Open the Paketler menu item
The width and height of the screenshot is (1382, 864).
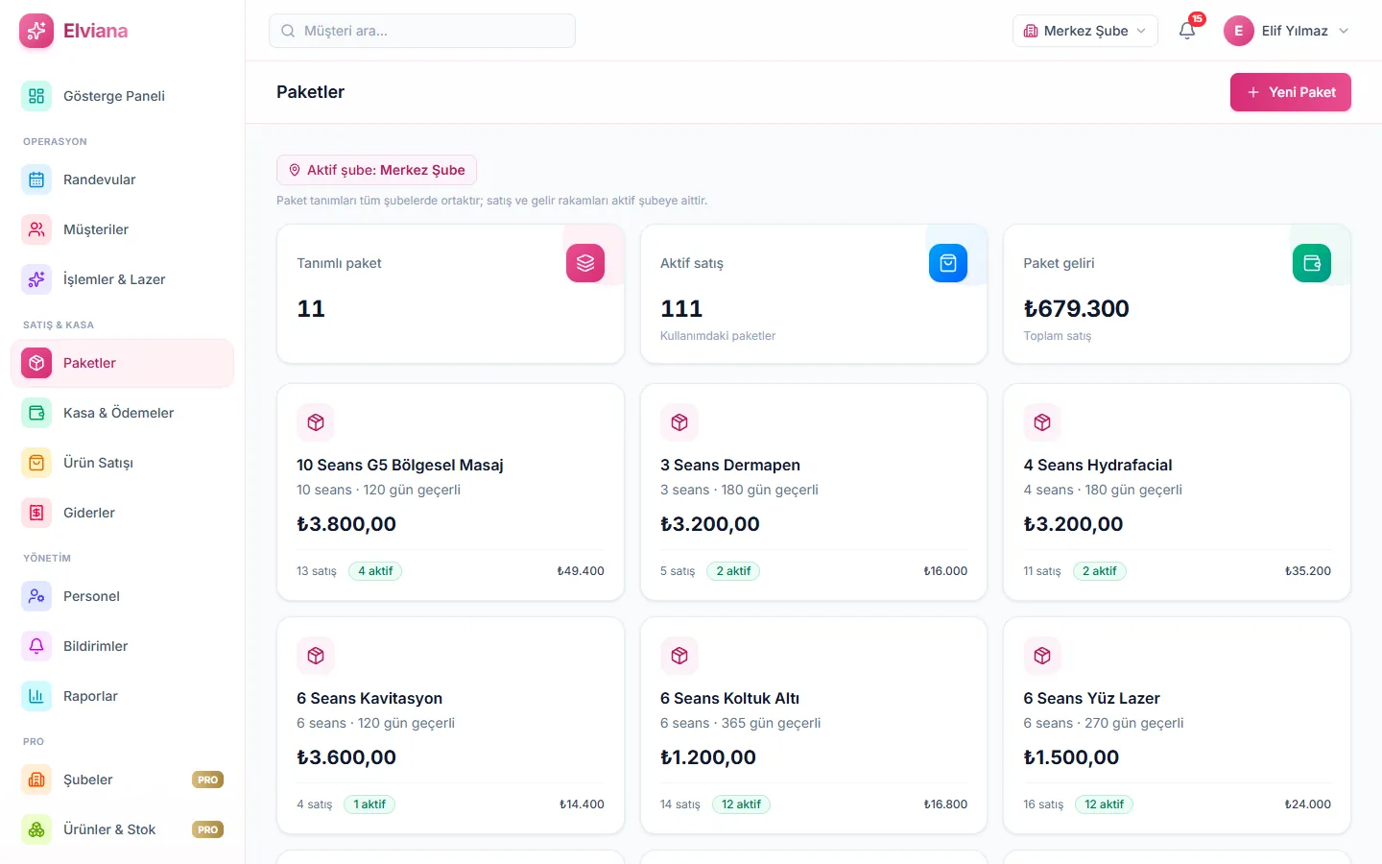point(123,363)
